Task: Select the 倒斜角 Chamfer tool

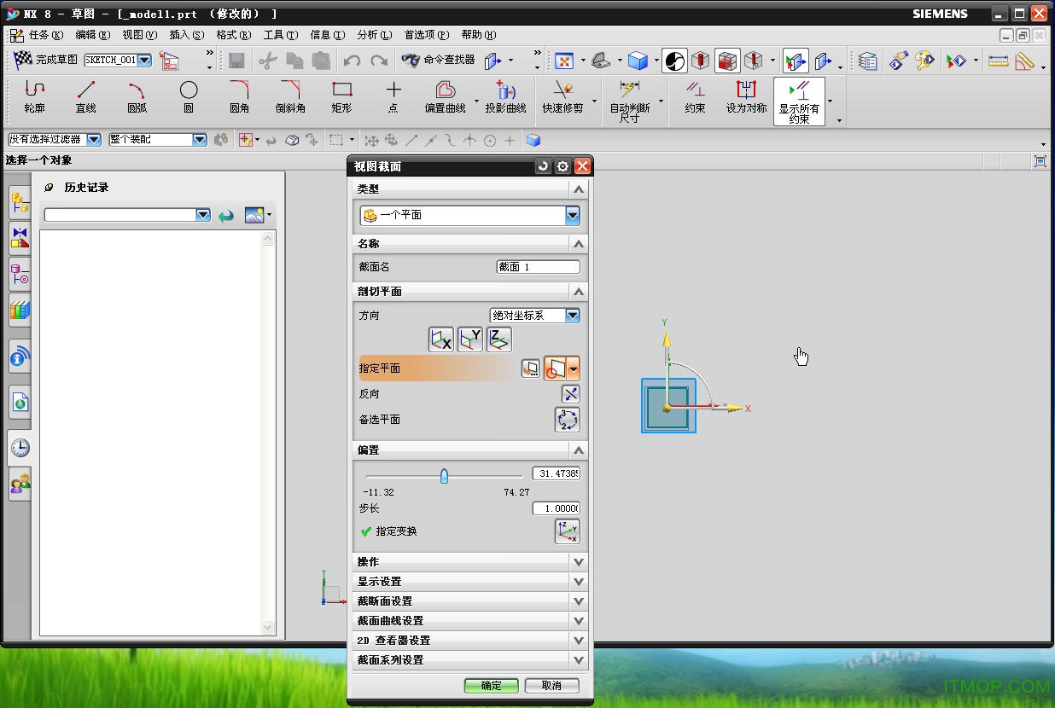Action: tap(290, 94)
